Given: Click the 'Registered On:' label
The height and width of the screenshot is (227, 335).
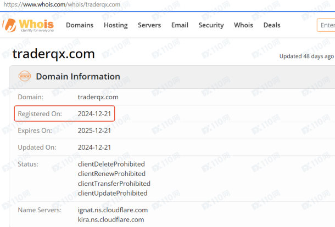Looking at the screenshot, I should point(40,113).
